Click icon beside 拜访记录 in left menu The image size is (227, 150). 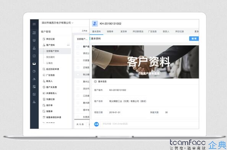[x=44, y=39]
